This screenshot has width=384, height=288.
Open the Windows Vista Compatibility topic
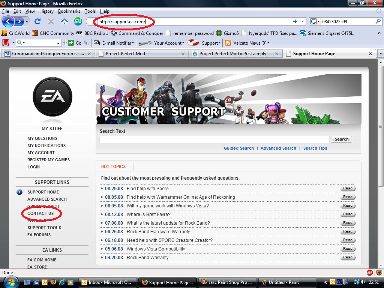(156, 249)
